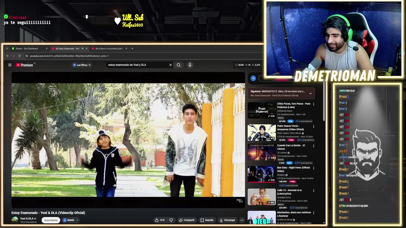Click the Compartir share button
This screenshot has height=228, width=406.
187,220
